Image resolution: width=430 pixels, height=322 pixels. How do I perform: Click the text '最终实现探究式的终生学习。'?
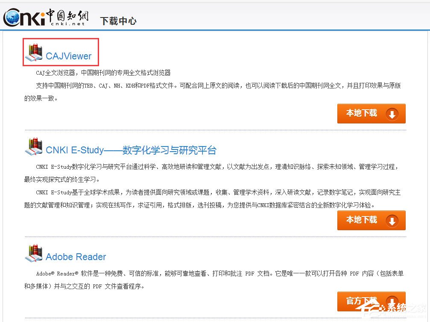pyautogui.click(x=61, y=179)
